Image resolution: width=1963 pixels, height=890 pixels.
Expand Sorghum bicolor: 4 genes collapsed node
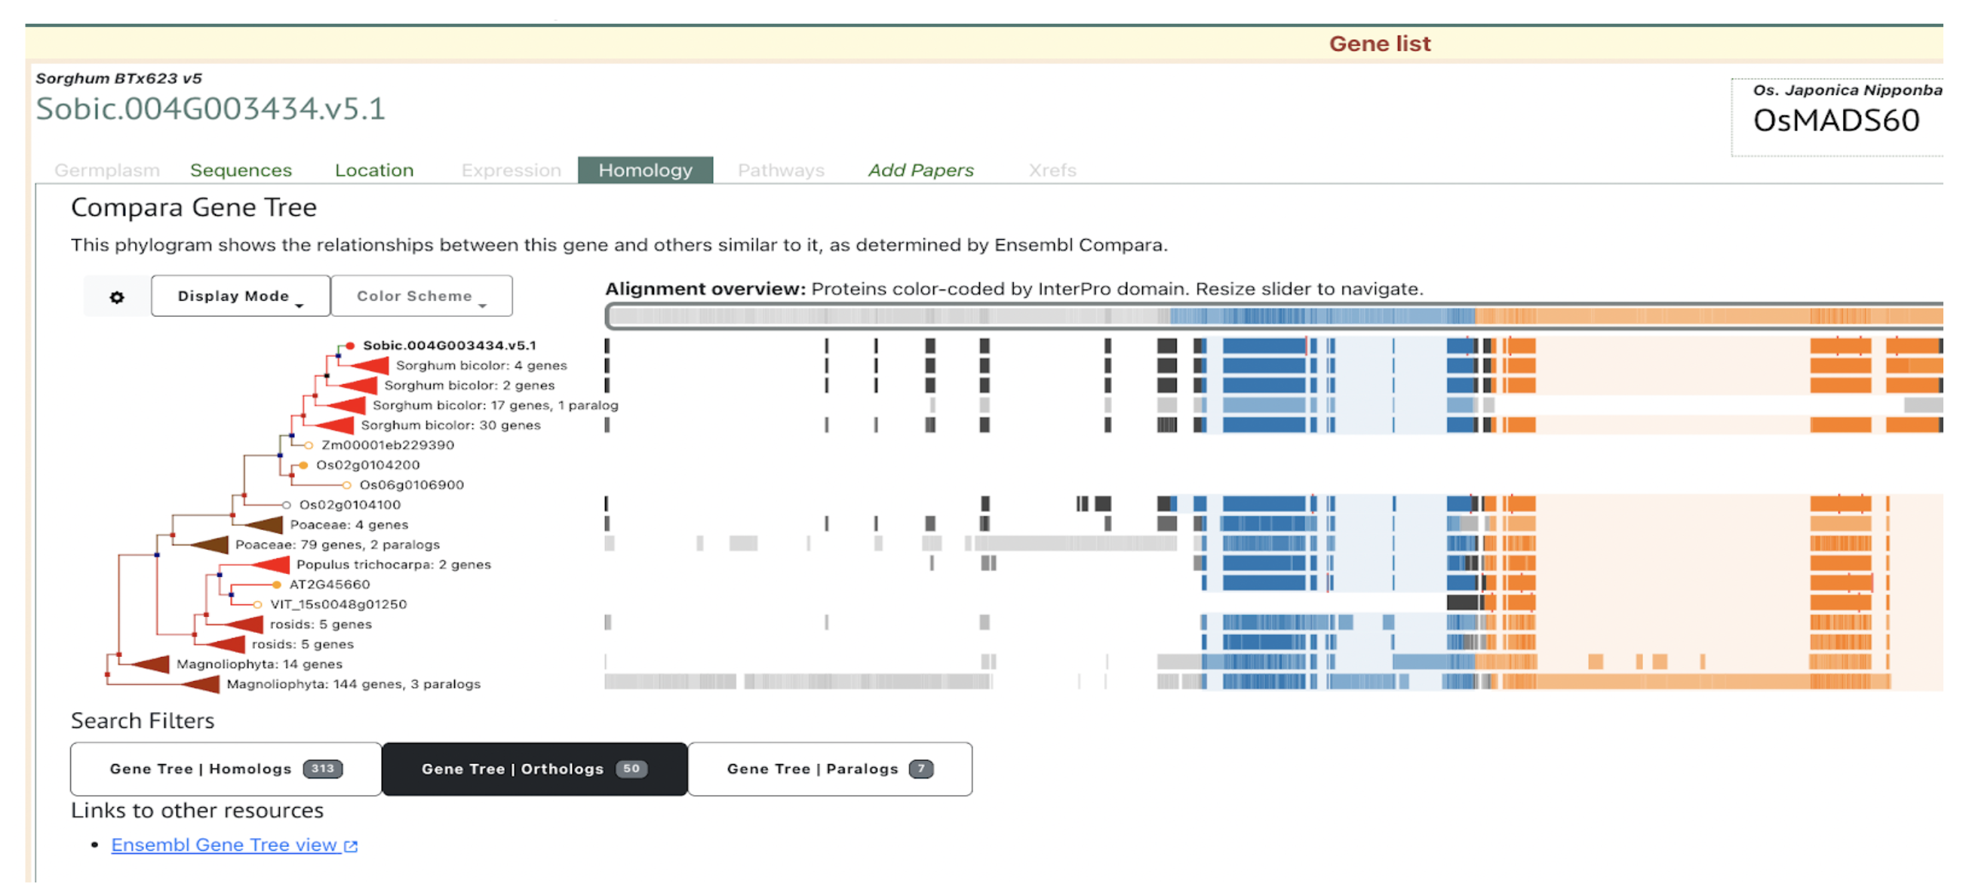[370, 366]
